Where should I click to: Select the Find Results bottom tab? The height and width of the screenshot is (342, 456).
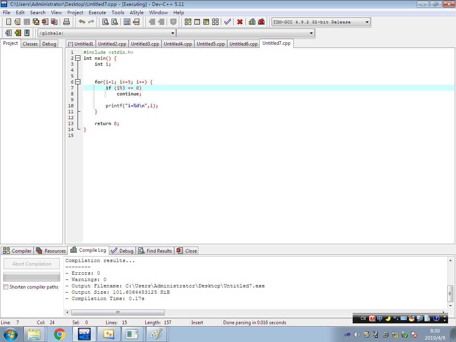(x=155, y=251)
